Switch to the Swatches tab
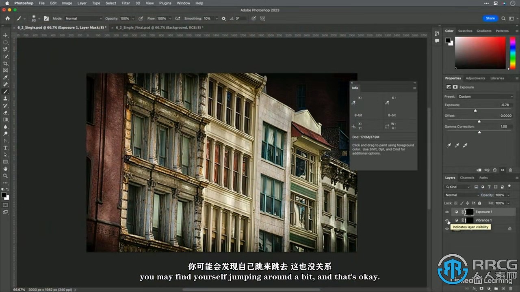The image size is (520, 292). tap(465, 31)
